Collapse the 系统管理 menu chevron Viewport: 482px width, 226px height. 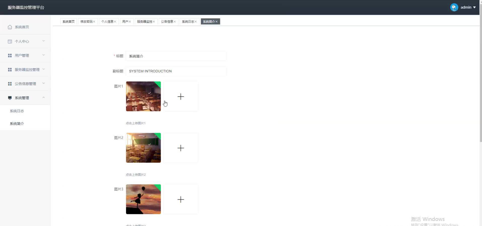(x=44, y=97)
